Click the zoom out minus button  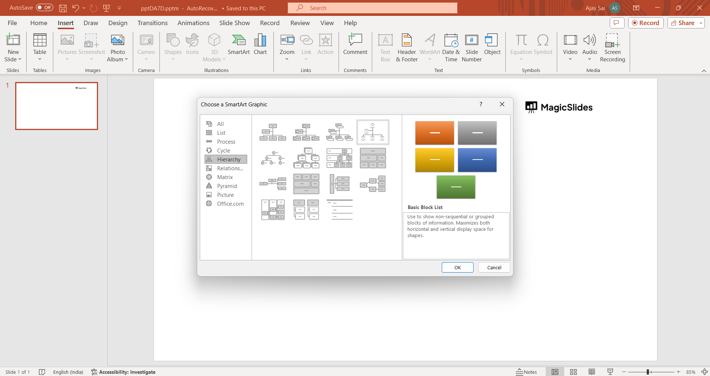624,372
